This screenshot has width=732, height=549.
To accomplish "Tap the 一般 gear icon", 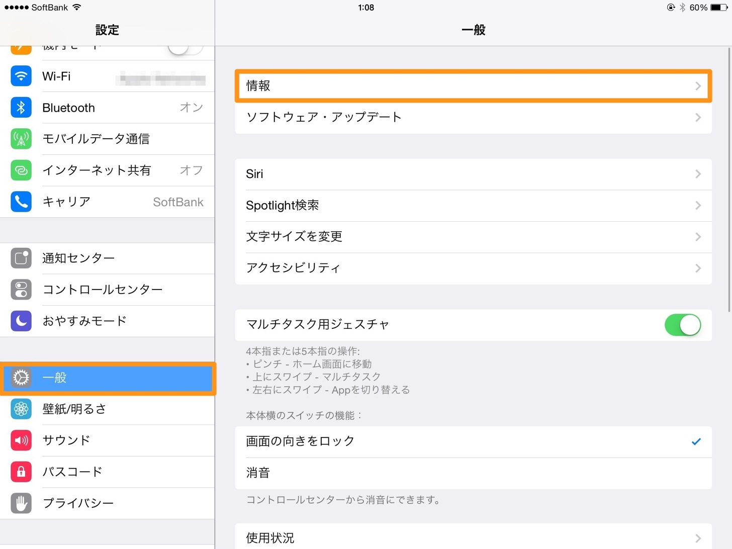I will [21, 378].
